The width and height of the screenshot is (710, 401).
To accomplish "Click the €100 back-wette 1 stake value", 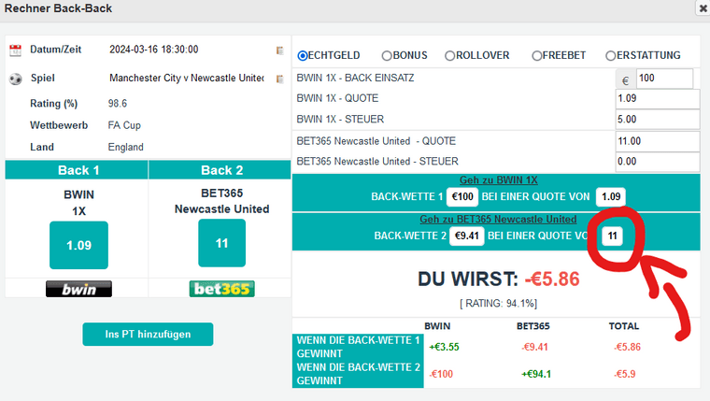I will 462,196.
